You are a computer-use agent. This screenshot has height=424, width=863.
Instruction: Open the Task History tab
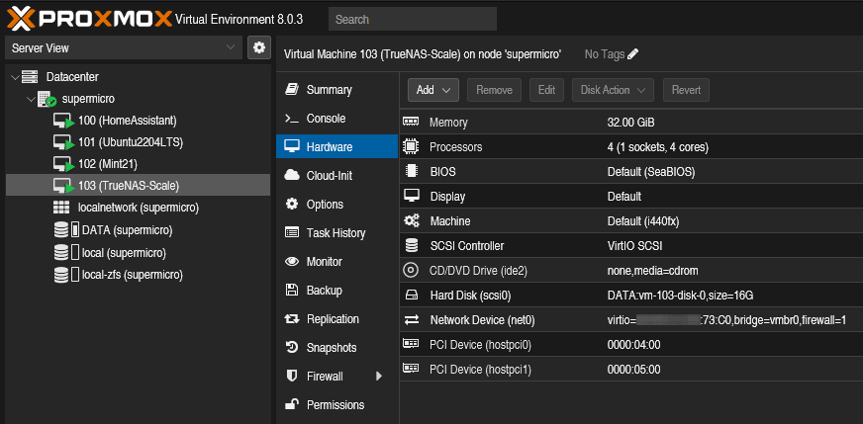(336, 232)
